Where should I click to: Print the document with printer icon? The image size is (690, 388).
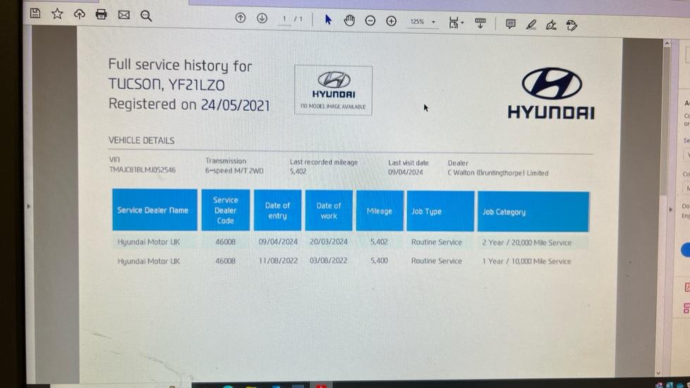point(101,15)
